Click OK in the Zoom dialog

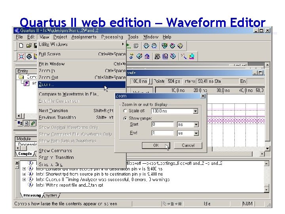pyautogui.click(x=156, y=145)
